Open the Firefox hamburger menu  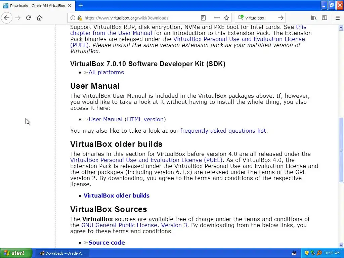tap(337, 18)
